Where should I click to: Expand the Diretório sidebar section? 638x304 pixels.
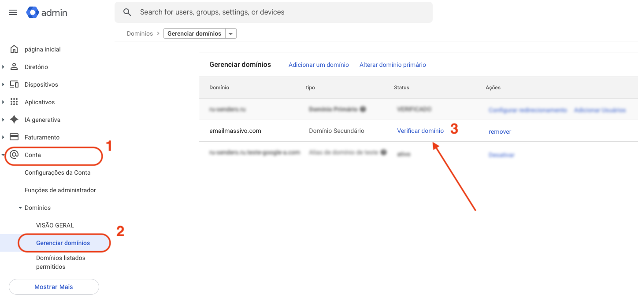coord(4,67)
